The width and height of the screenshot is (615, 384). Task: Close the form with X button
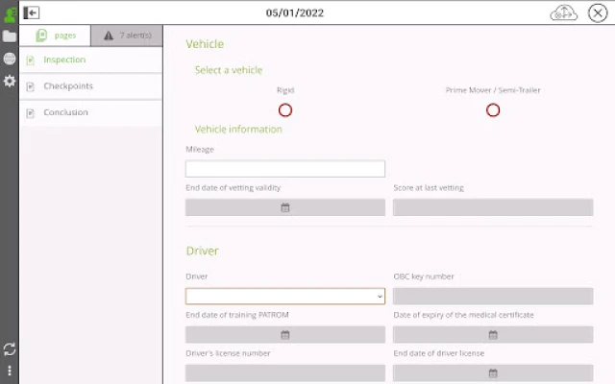point(598,12)
